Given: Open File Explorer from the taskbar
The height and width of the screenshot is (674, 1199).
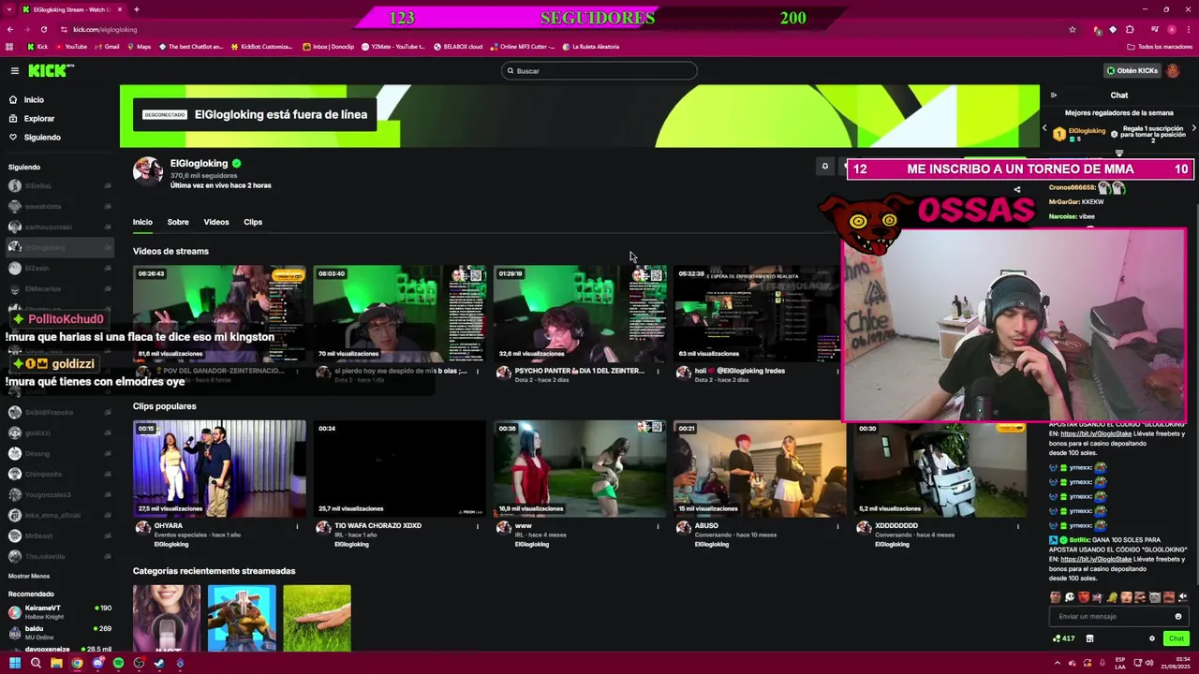Looking at the screenshot, I should (56, 664).
